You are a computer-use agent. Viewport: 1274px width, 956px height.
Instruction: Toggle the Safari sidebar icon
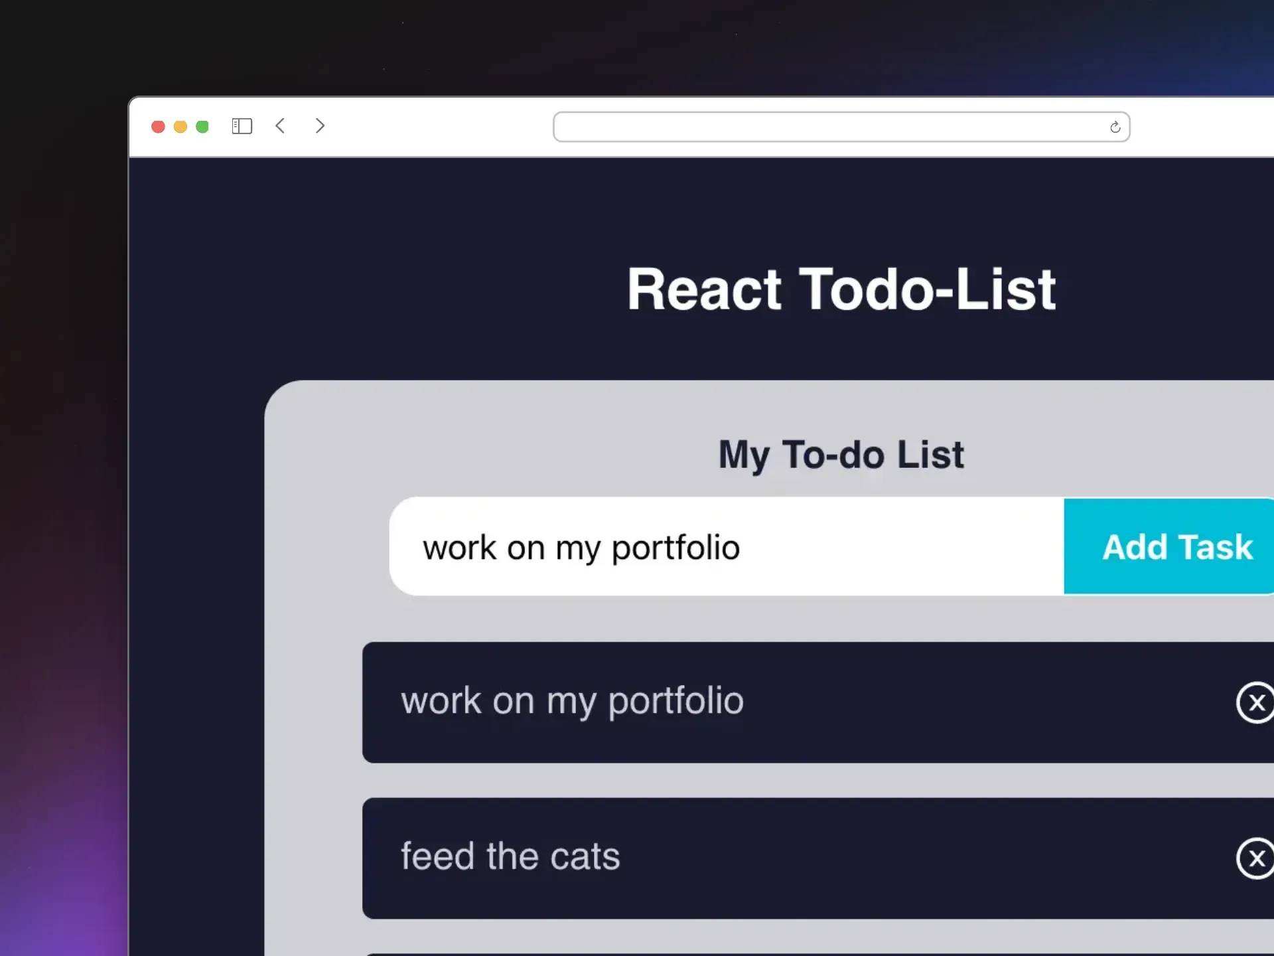pyautogui.click(x=242, y=125)
